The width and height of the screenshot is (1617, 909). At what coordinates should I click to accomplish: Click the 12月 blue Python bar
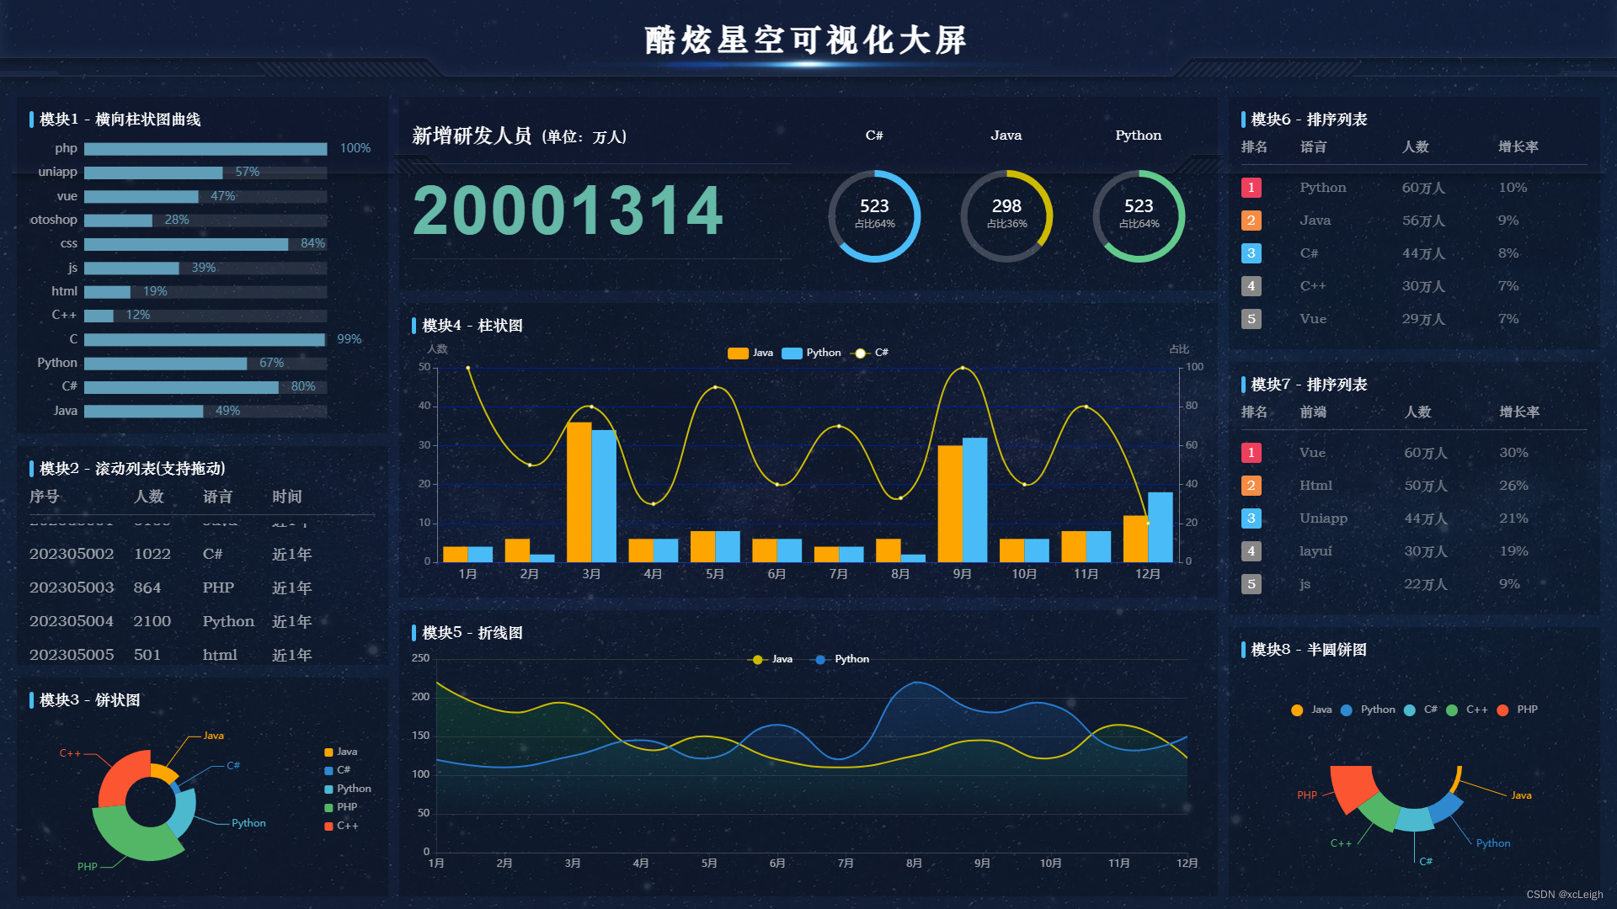click(1161, 527)
